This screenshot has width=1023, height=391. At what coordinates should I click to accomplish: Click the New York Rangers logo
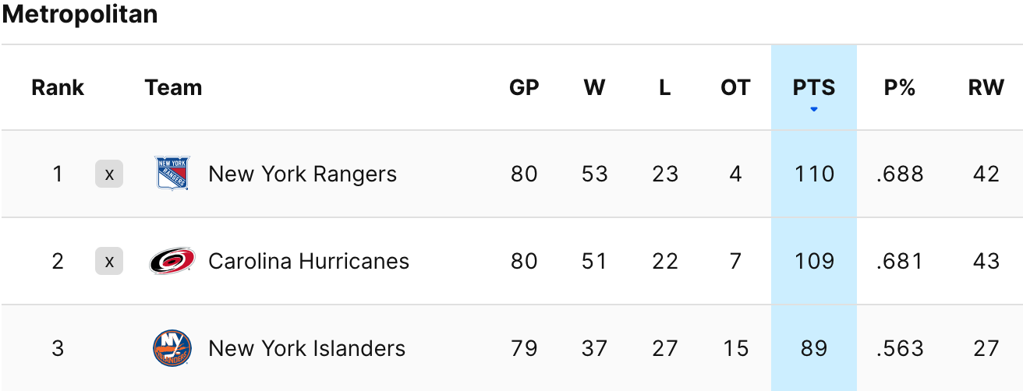[172, 174]
